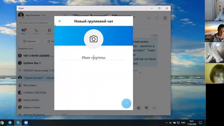Viewport: 224px width, 126px height.
Task: Click the 'Собрание' meeting button
Action: (29, 41)
